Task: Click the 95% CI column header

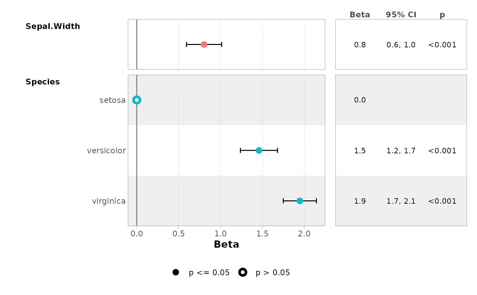Action: (401, 15)
